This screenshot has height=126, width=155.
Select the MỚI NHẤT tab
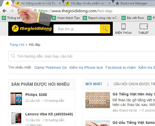(94, 84)
